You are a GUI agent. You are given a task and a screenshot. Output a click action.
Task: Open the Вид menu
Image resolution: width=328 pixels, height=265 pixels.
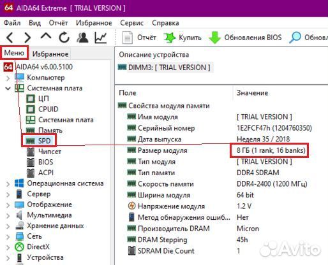pos(34,23)
